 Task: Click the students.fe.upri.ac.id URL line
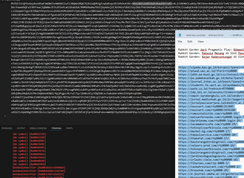coord(211,85)
